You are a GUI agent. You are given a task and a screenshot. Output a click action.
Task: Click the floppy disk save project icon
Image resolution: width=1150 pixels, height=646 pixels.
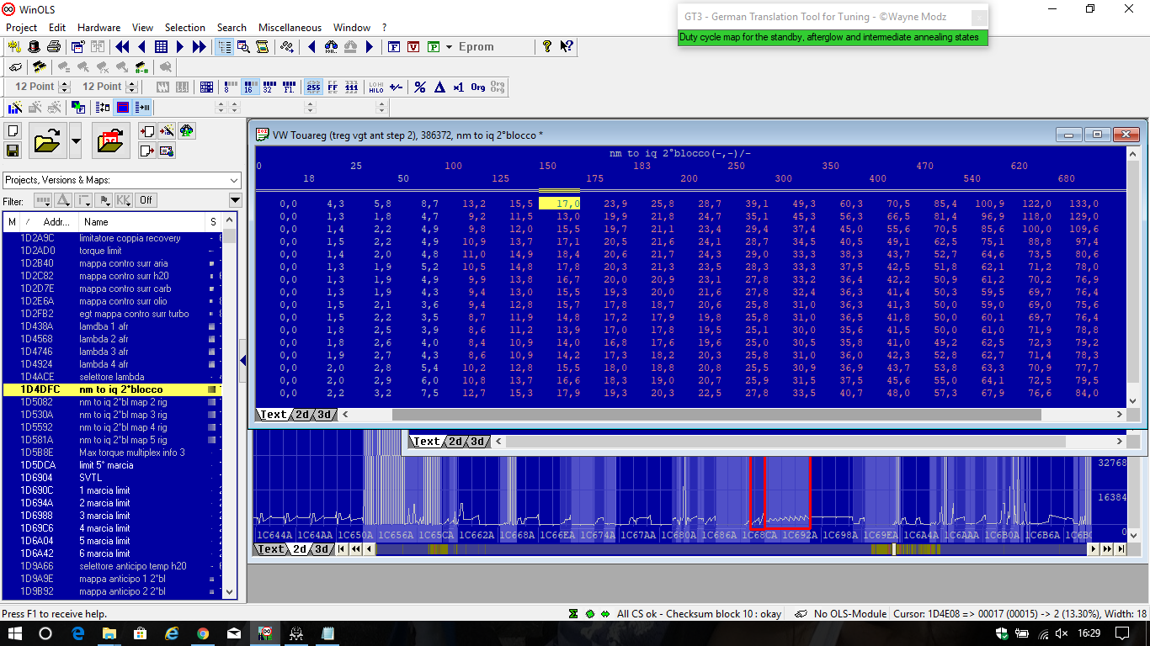coord(13,151)
